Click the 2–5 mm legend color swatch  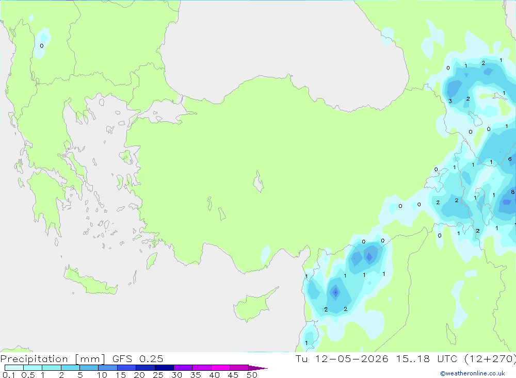point(70,368)
